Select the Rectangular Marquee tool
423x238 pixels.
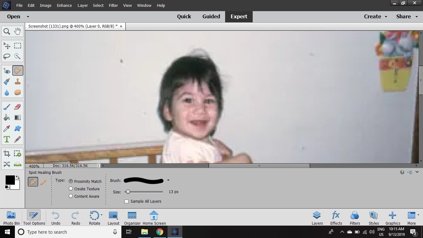pyautogui.click(x=18, y=46)
